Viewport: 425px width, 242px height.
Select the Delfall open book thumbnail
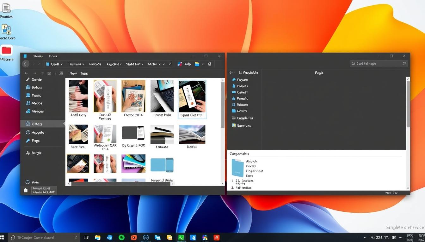click(x=192, y=134)
